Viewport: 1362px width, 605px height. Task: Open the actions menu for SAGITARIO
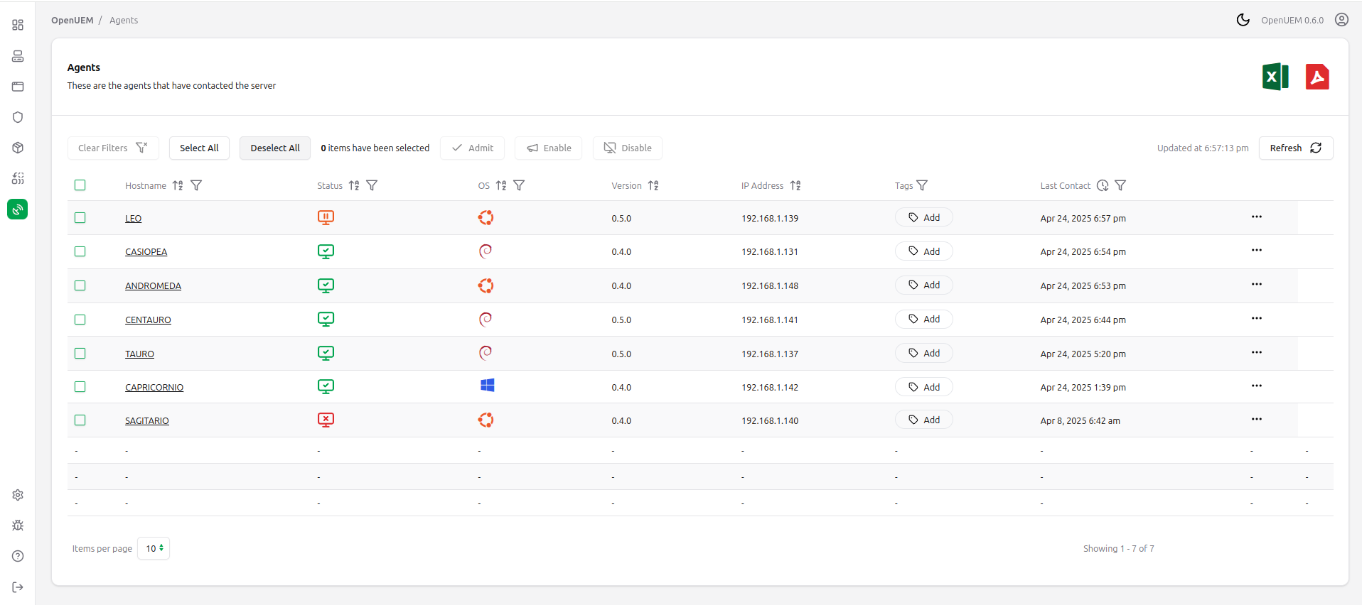[1257, 419]
